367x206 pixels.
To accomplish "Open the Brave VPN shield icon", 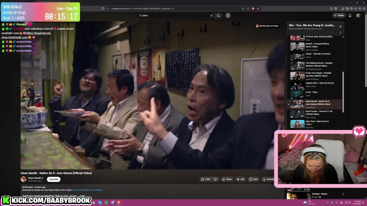I will pos(360,9).
